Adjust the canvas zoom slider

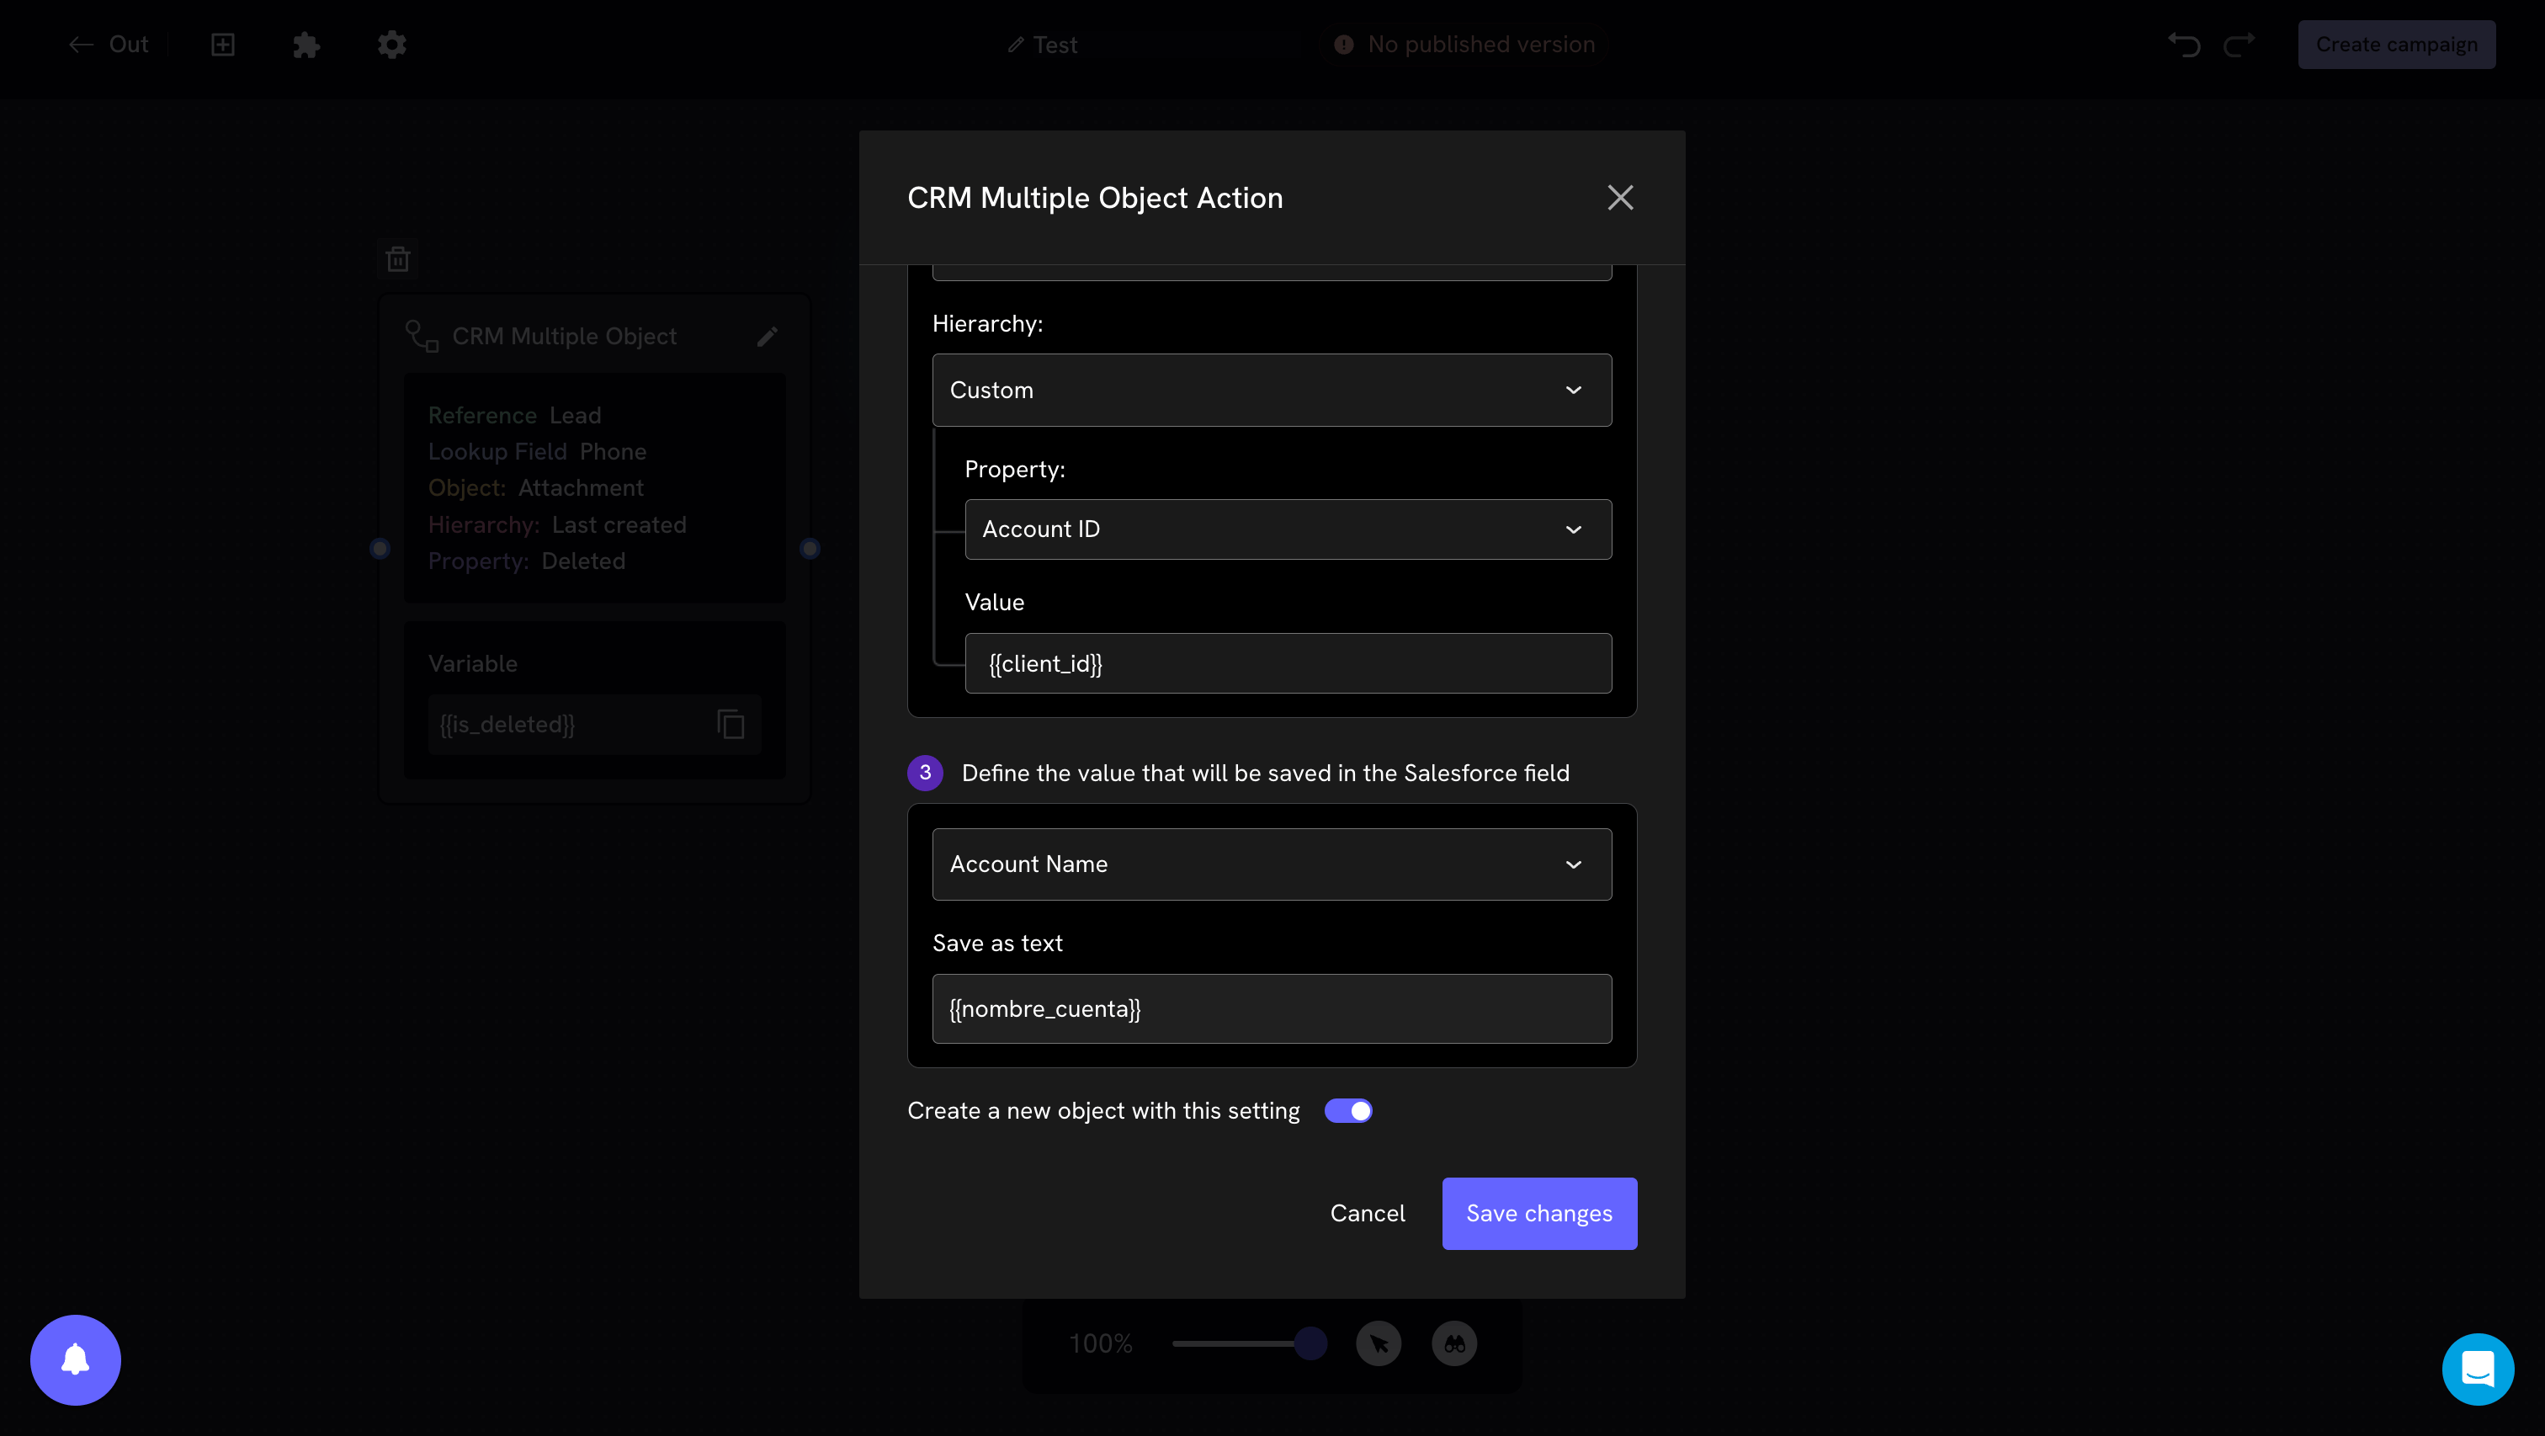coord(1249,1344)
